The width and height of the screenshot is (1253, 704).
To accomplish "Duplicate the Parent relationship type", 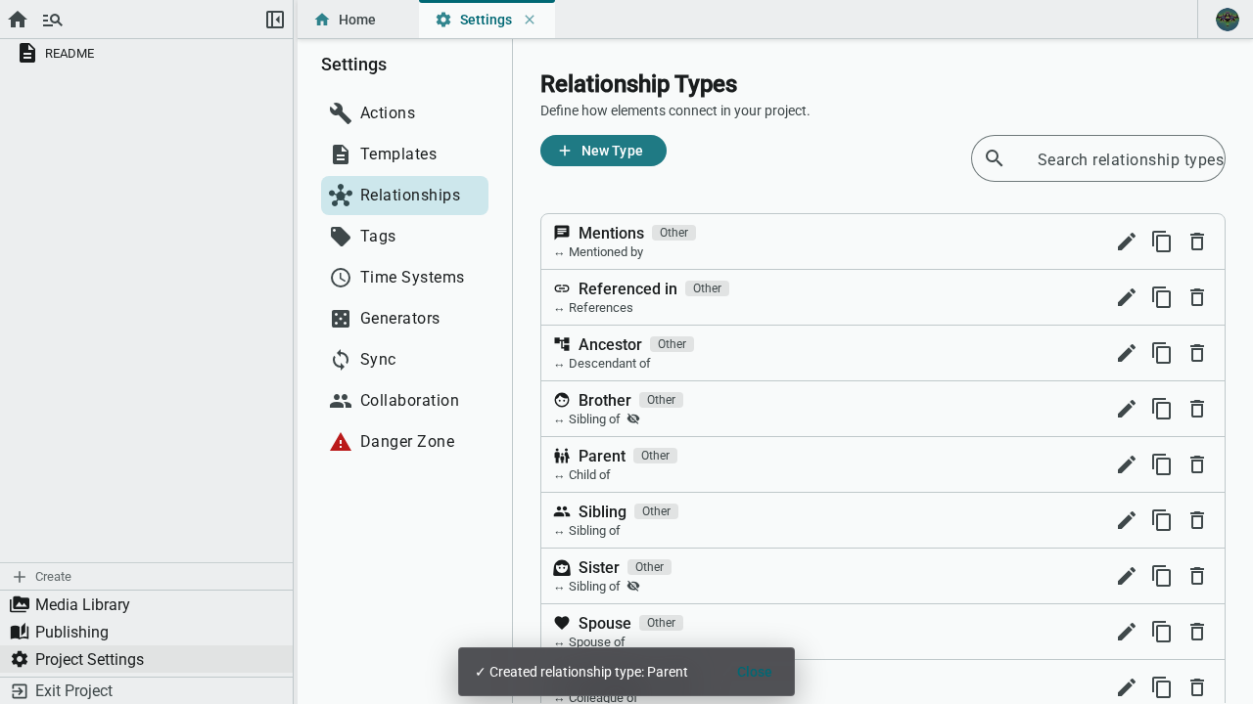I will (x=1162, y=464).
